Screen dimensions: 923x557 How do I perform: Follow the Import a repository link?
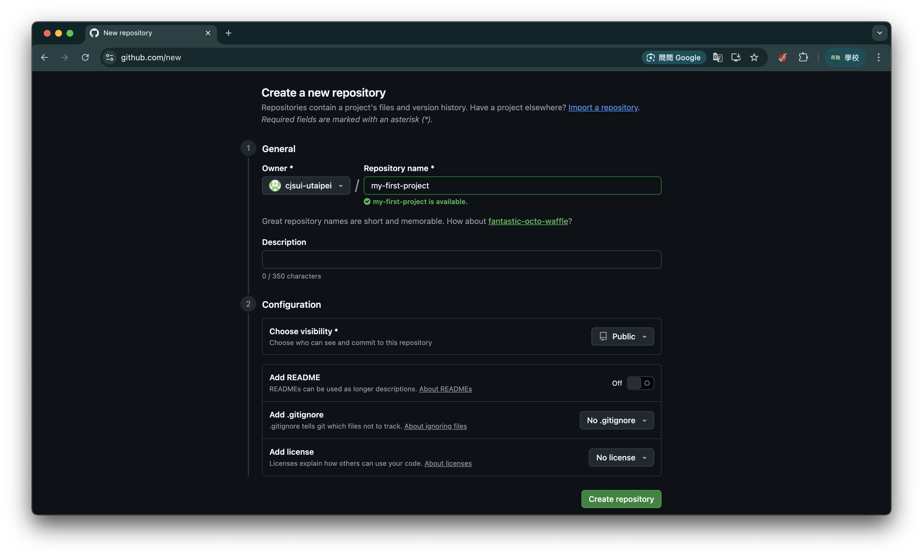pos(603,107)
